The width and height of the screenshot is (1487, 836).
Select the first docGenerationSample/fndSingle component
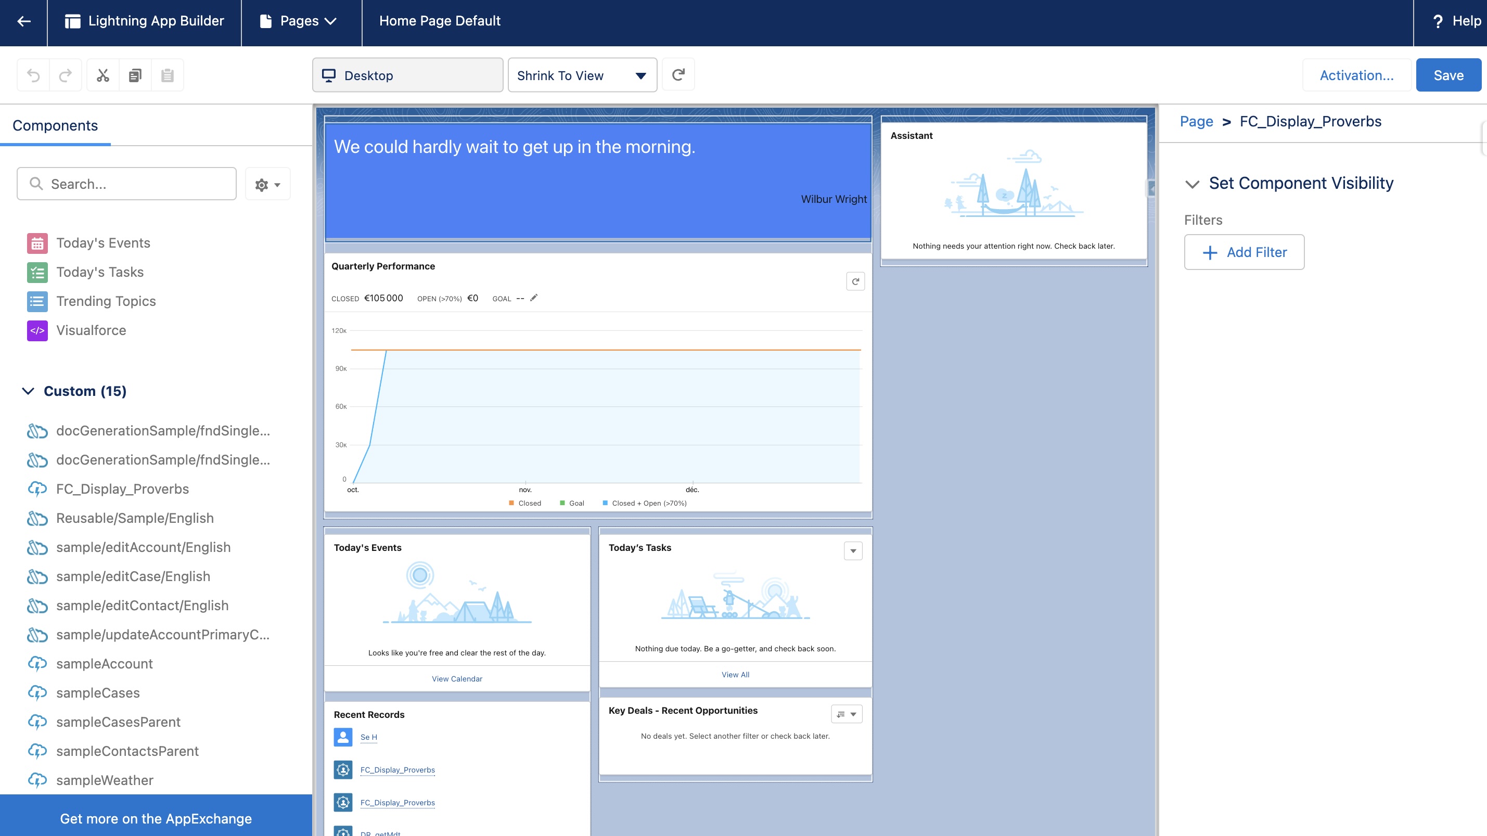149,431
